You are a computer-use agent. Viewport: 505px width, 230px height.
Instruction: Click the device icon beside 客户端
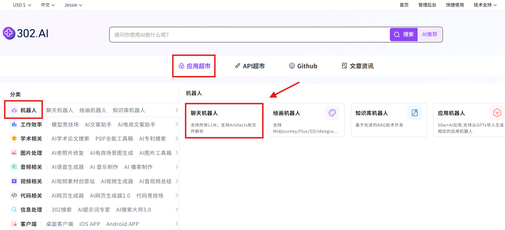(x=14, y=224)
